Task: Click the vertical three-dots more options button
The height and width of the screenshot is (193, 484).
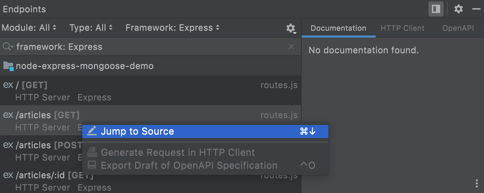Action: click(x=476, y=183)
